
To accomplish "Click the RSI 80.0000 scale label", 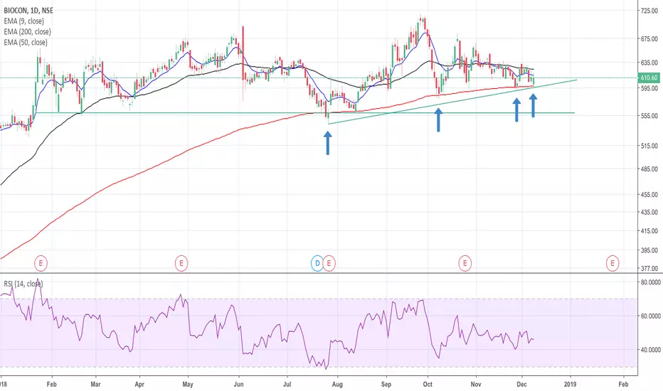I will 651,282.
